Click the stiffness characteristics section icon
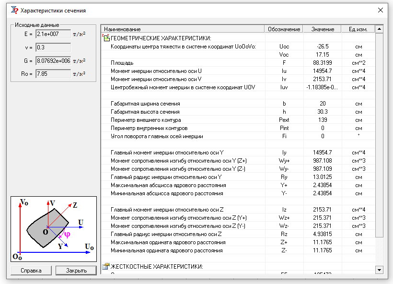Screen dimensions: 393x284 (106, 266)
